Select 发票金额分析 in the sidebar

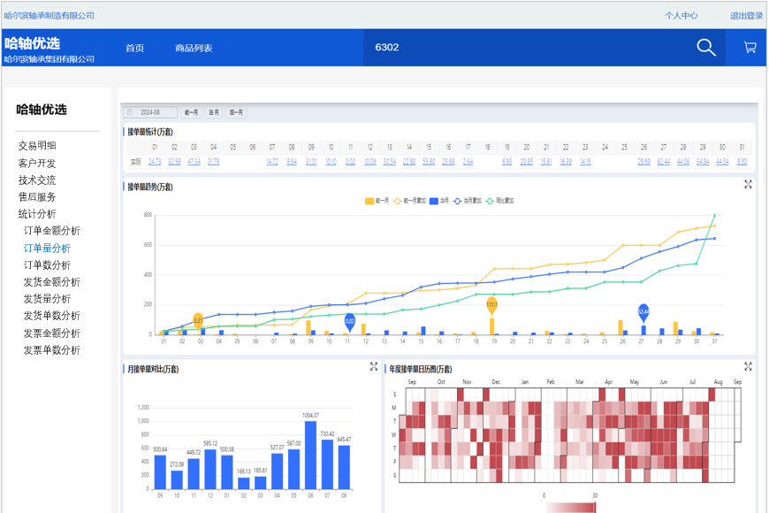point(52,333)
